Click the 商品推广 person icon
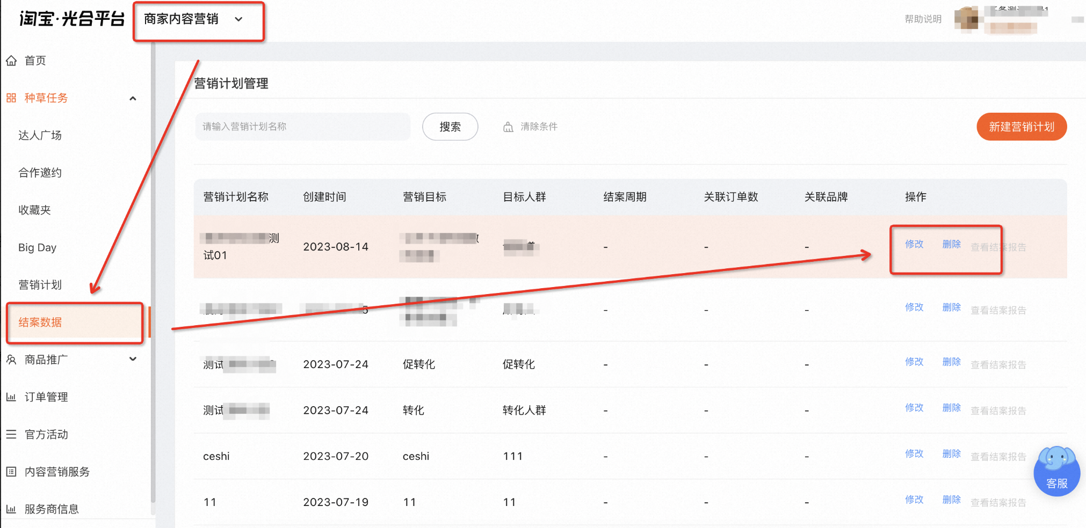The height and width of the screenshot is (528, 1086). coord(11,360)
